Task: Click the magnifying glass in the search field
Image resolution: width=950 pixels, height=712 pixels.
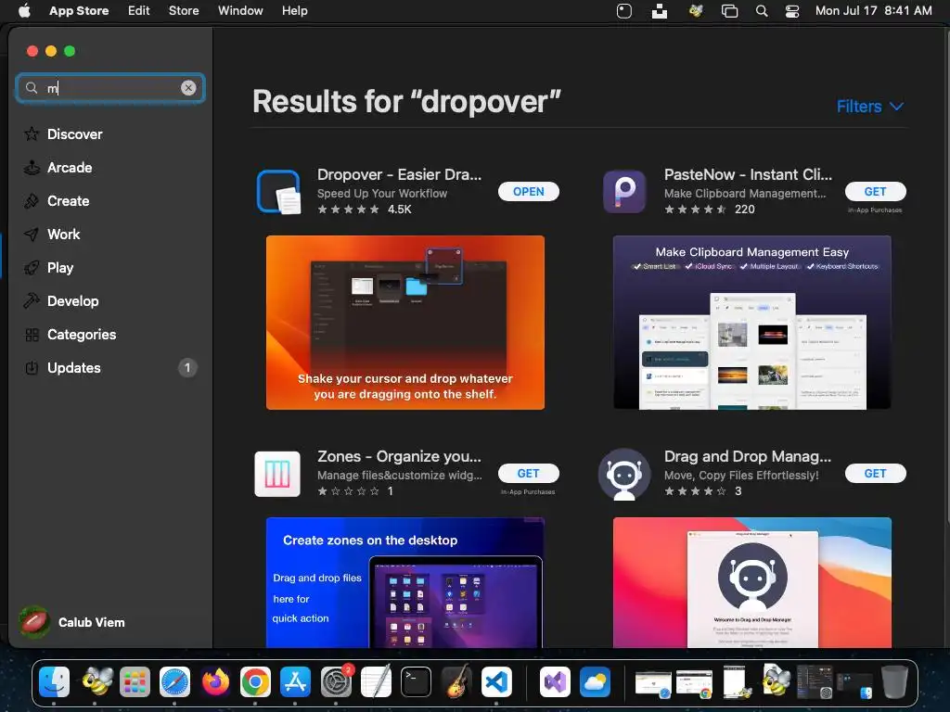Action: pyautogui.click(x=32, y=88)
